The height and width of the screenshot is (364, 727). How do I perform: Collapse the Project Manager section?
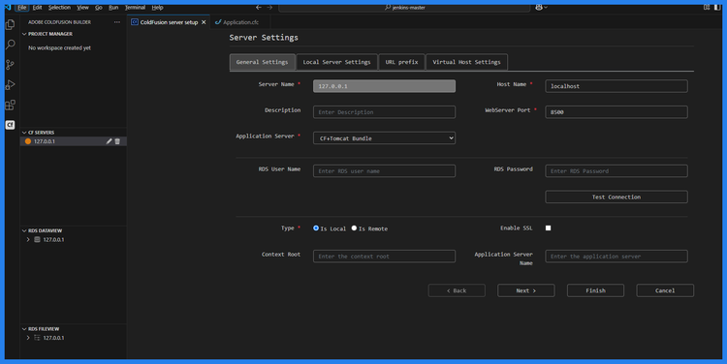point(24,34)
